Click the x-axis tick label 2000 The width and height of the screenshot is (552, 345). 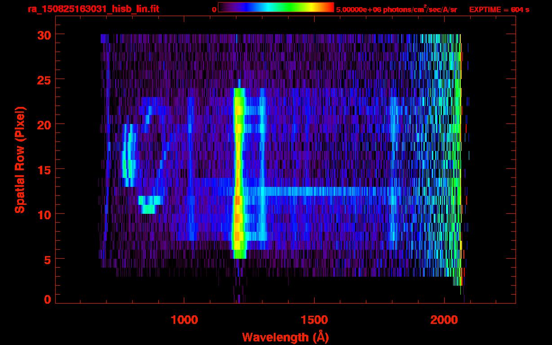point(444,320)
